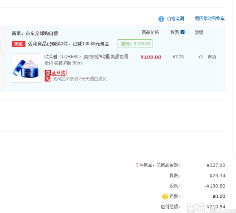The width and height of the screenshot is (236, 213).
Task: Click the blue info icon beside 价格说明
Action: coord(161,19)
